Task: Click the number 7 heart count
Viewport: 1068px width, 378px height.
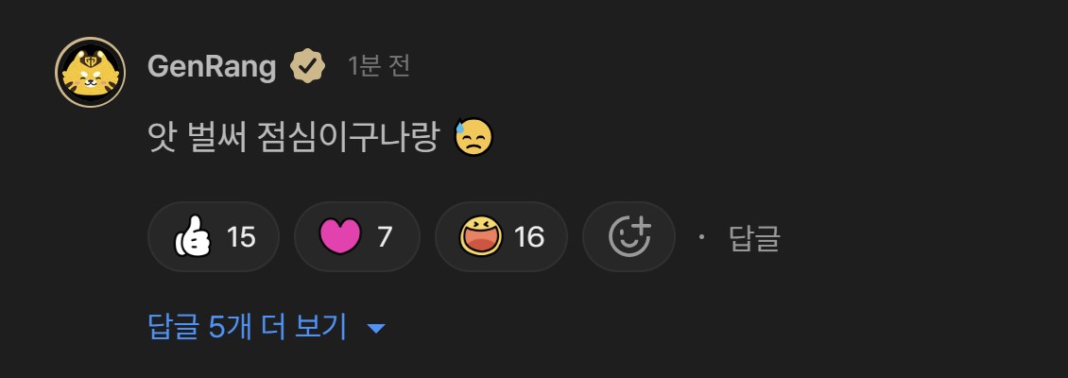Action: 385,237
